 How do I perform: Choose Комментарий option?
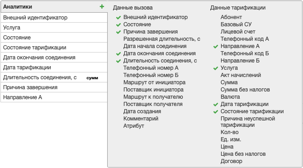click(x=141, y=119)
